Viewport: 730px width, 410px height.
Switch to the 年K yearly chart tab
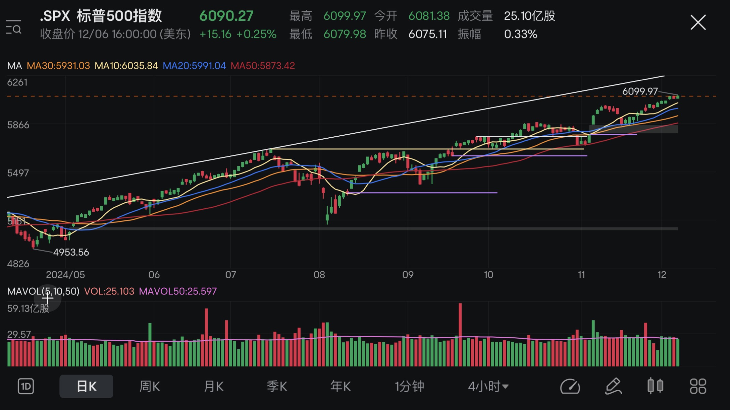340,386
